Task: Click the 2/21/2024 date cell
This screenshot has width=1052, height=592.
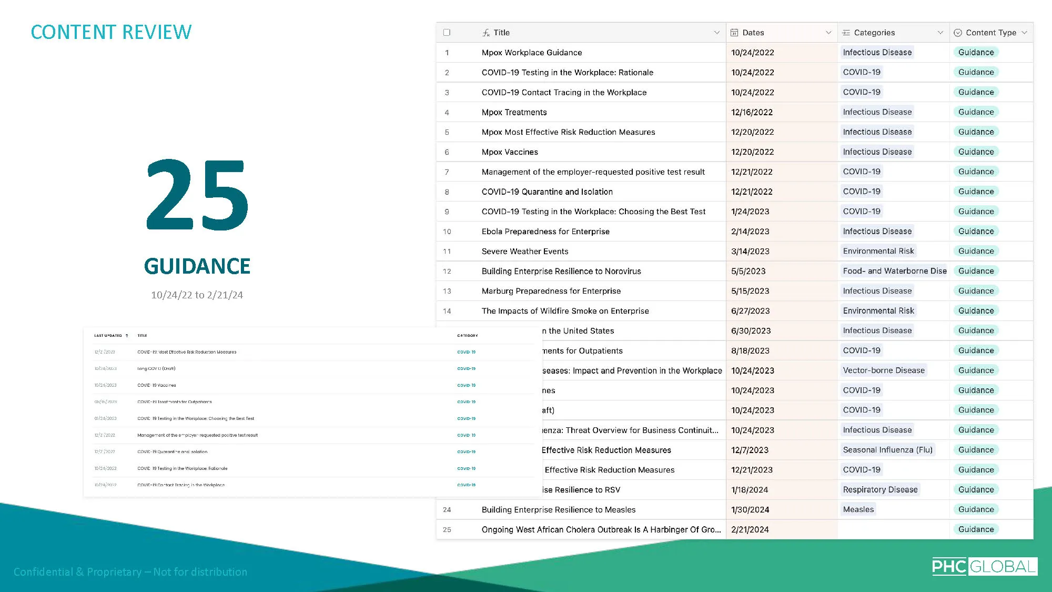Action: click(750, 530)
